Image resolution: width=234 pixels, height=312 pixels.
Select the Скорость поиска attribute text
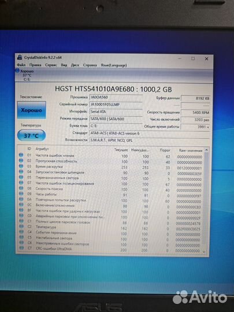point(49,188)
